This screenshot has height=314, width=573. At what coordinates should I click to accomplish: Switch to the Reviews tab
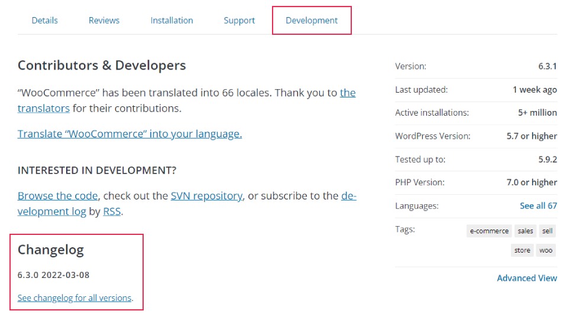pos(104,21)
